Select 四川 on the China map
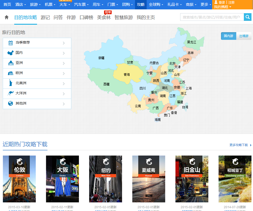This screenshot has width=253, height=211. 143,88
